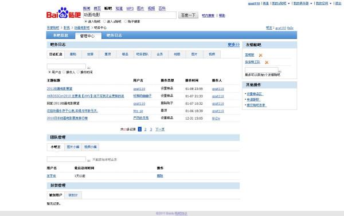Select the 精品 log sub-tab
344x216 pixels.
pos(125,54)
